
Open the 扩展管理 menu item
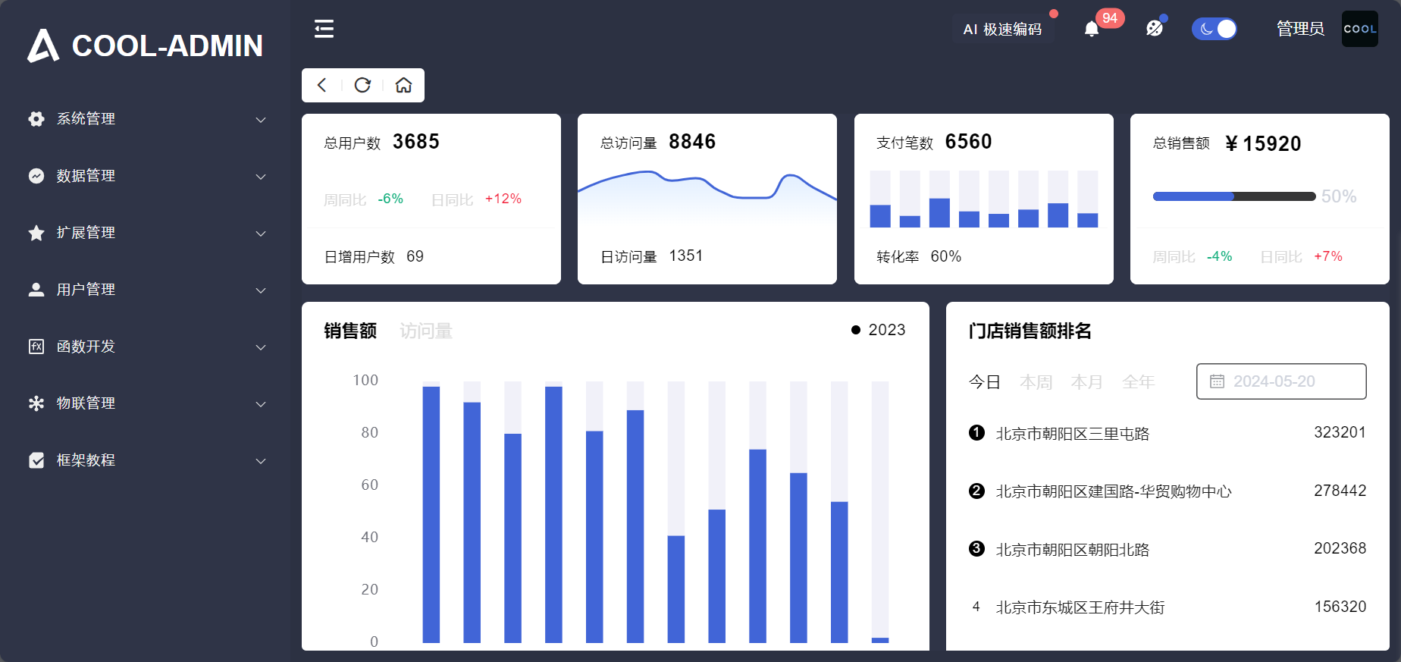[145, 233]
